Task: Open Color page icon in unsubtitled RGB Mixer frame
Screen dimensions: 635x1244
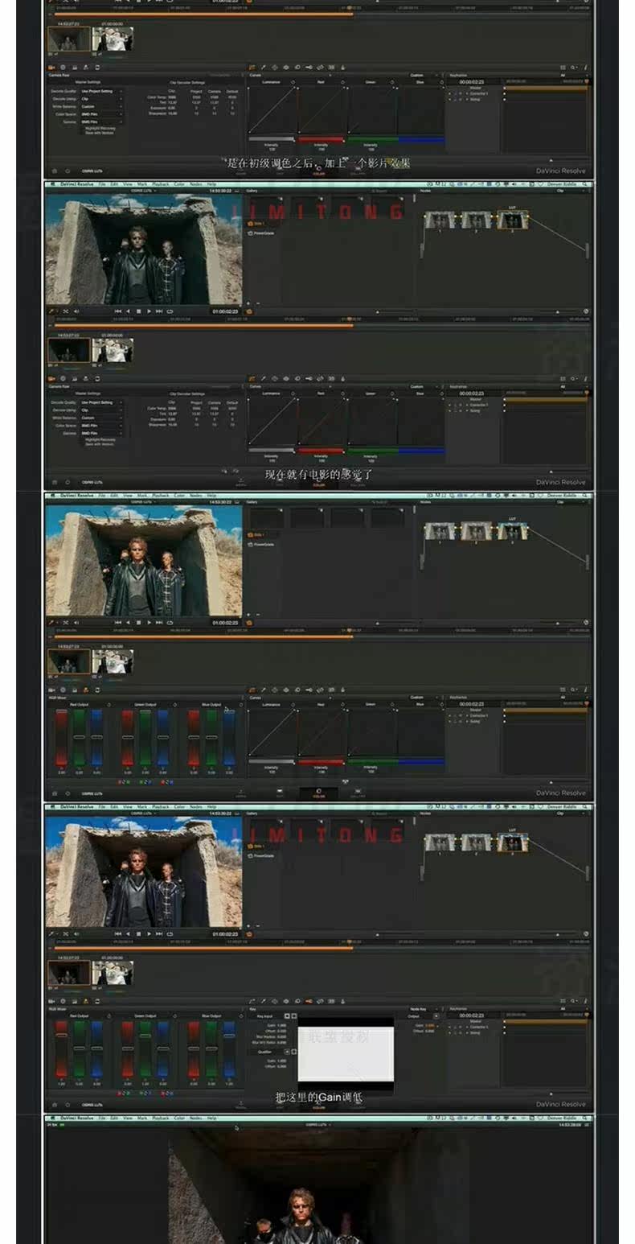Action: pos(319,792)
